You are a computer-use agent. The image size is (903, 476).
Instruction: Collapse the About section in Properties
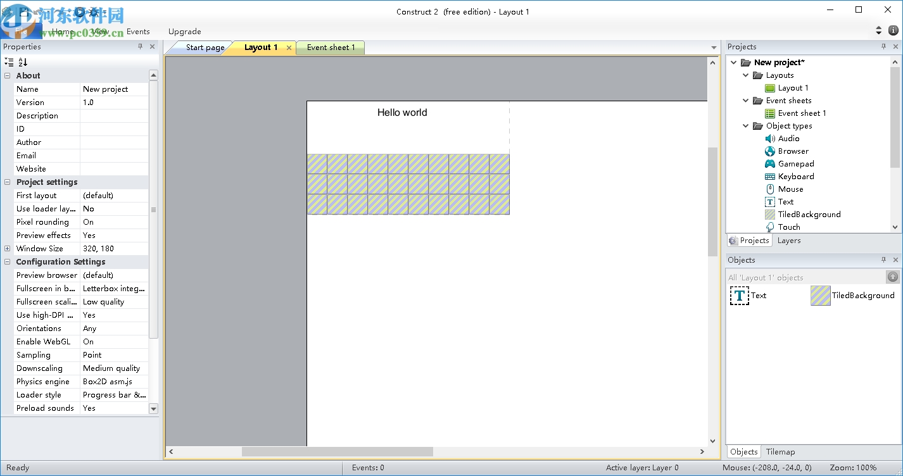point(8,75)
